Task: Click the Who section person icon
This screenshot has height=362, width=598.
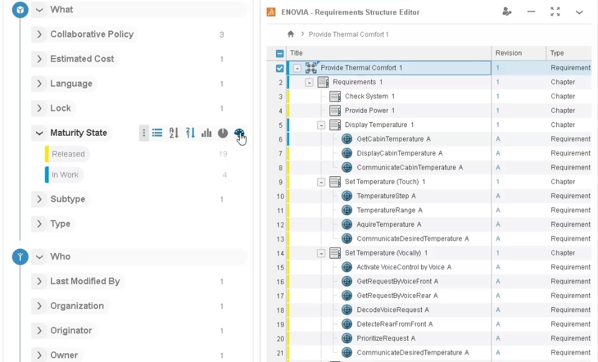Action: coord(20,257)
